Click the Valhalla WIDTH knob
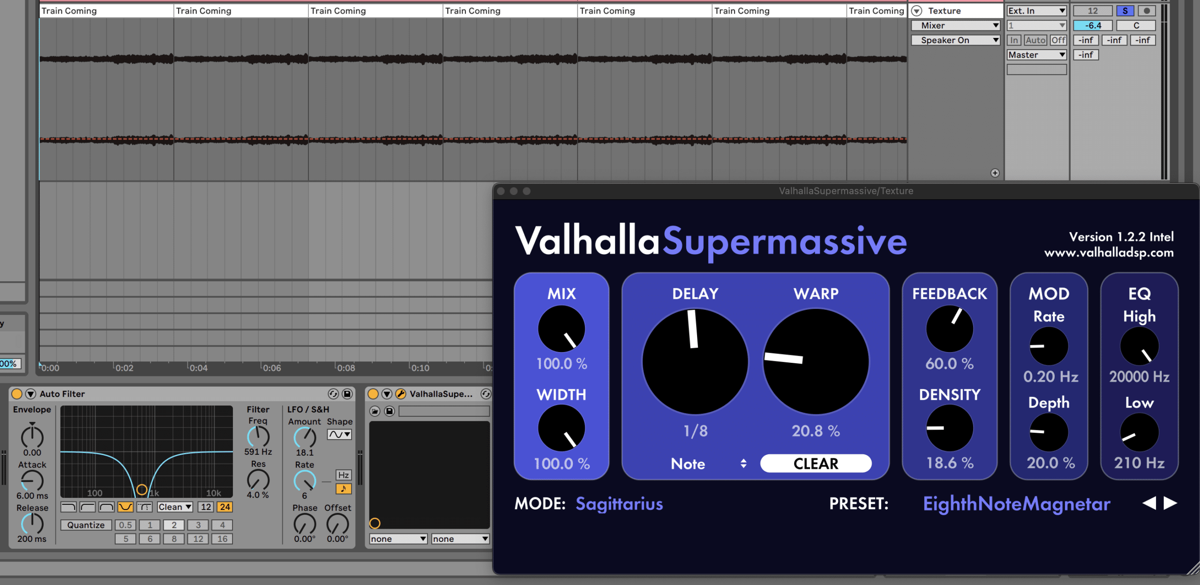Viewport: 1200px width, 585px height. point(562,428)
